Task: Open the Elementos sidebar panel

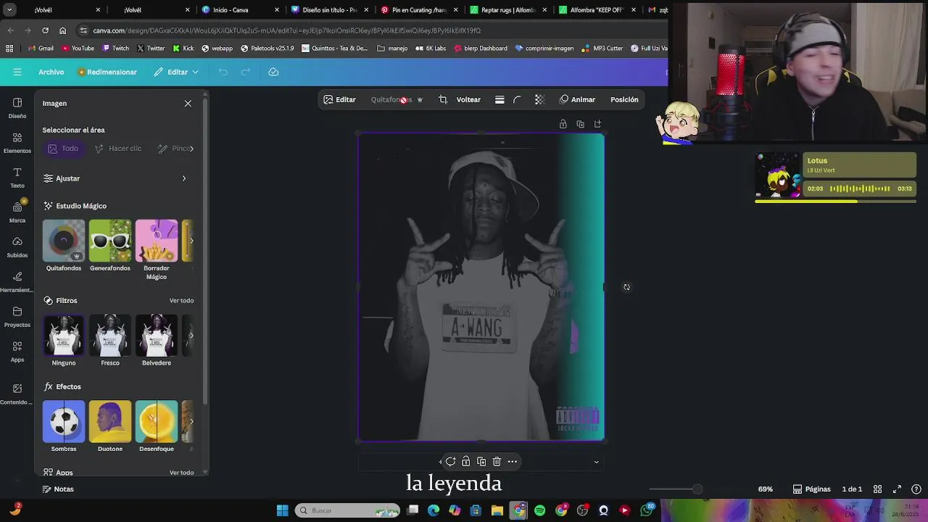Action: click(17, 142)
